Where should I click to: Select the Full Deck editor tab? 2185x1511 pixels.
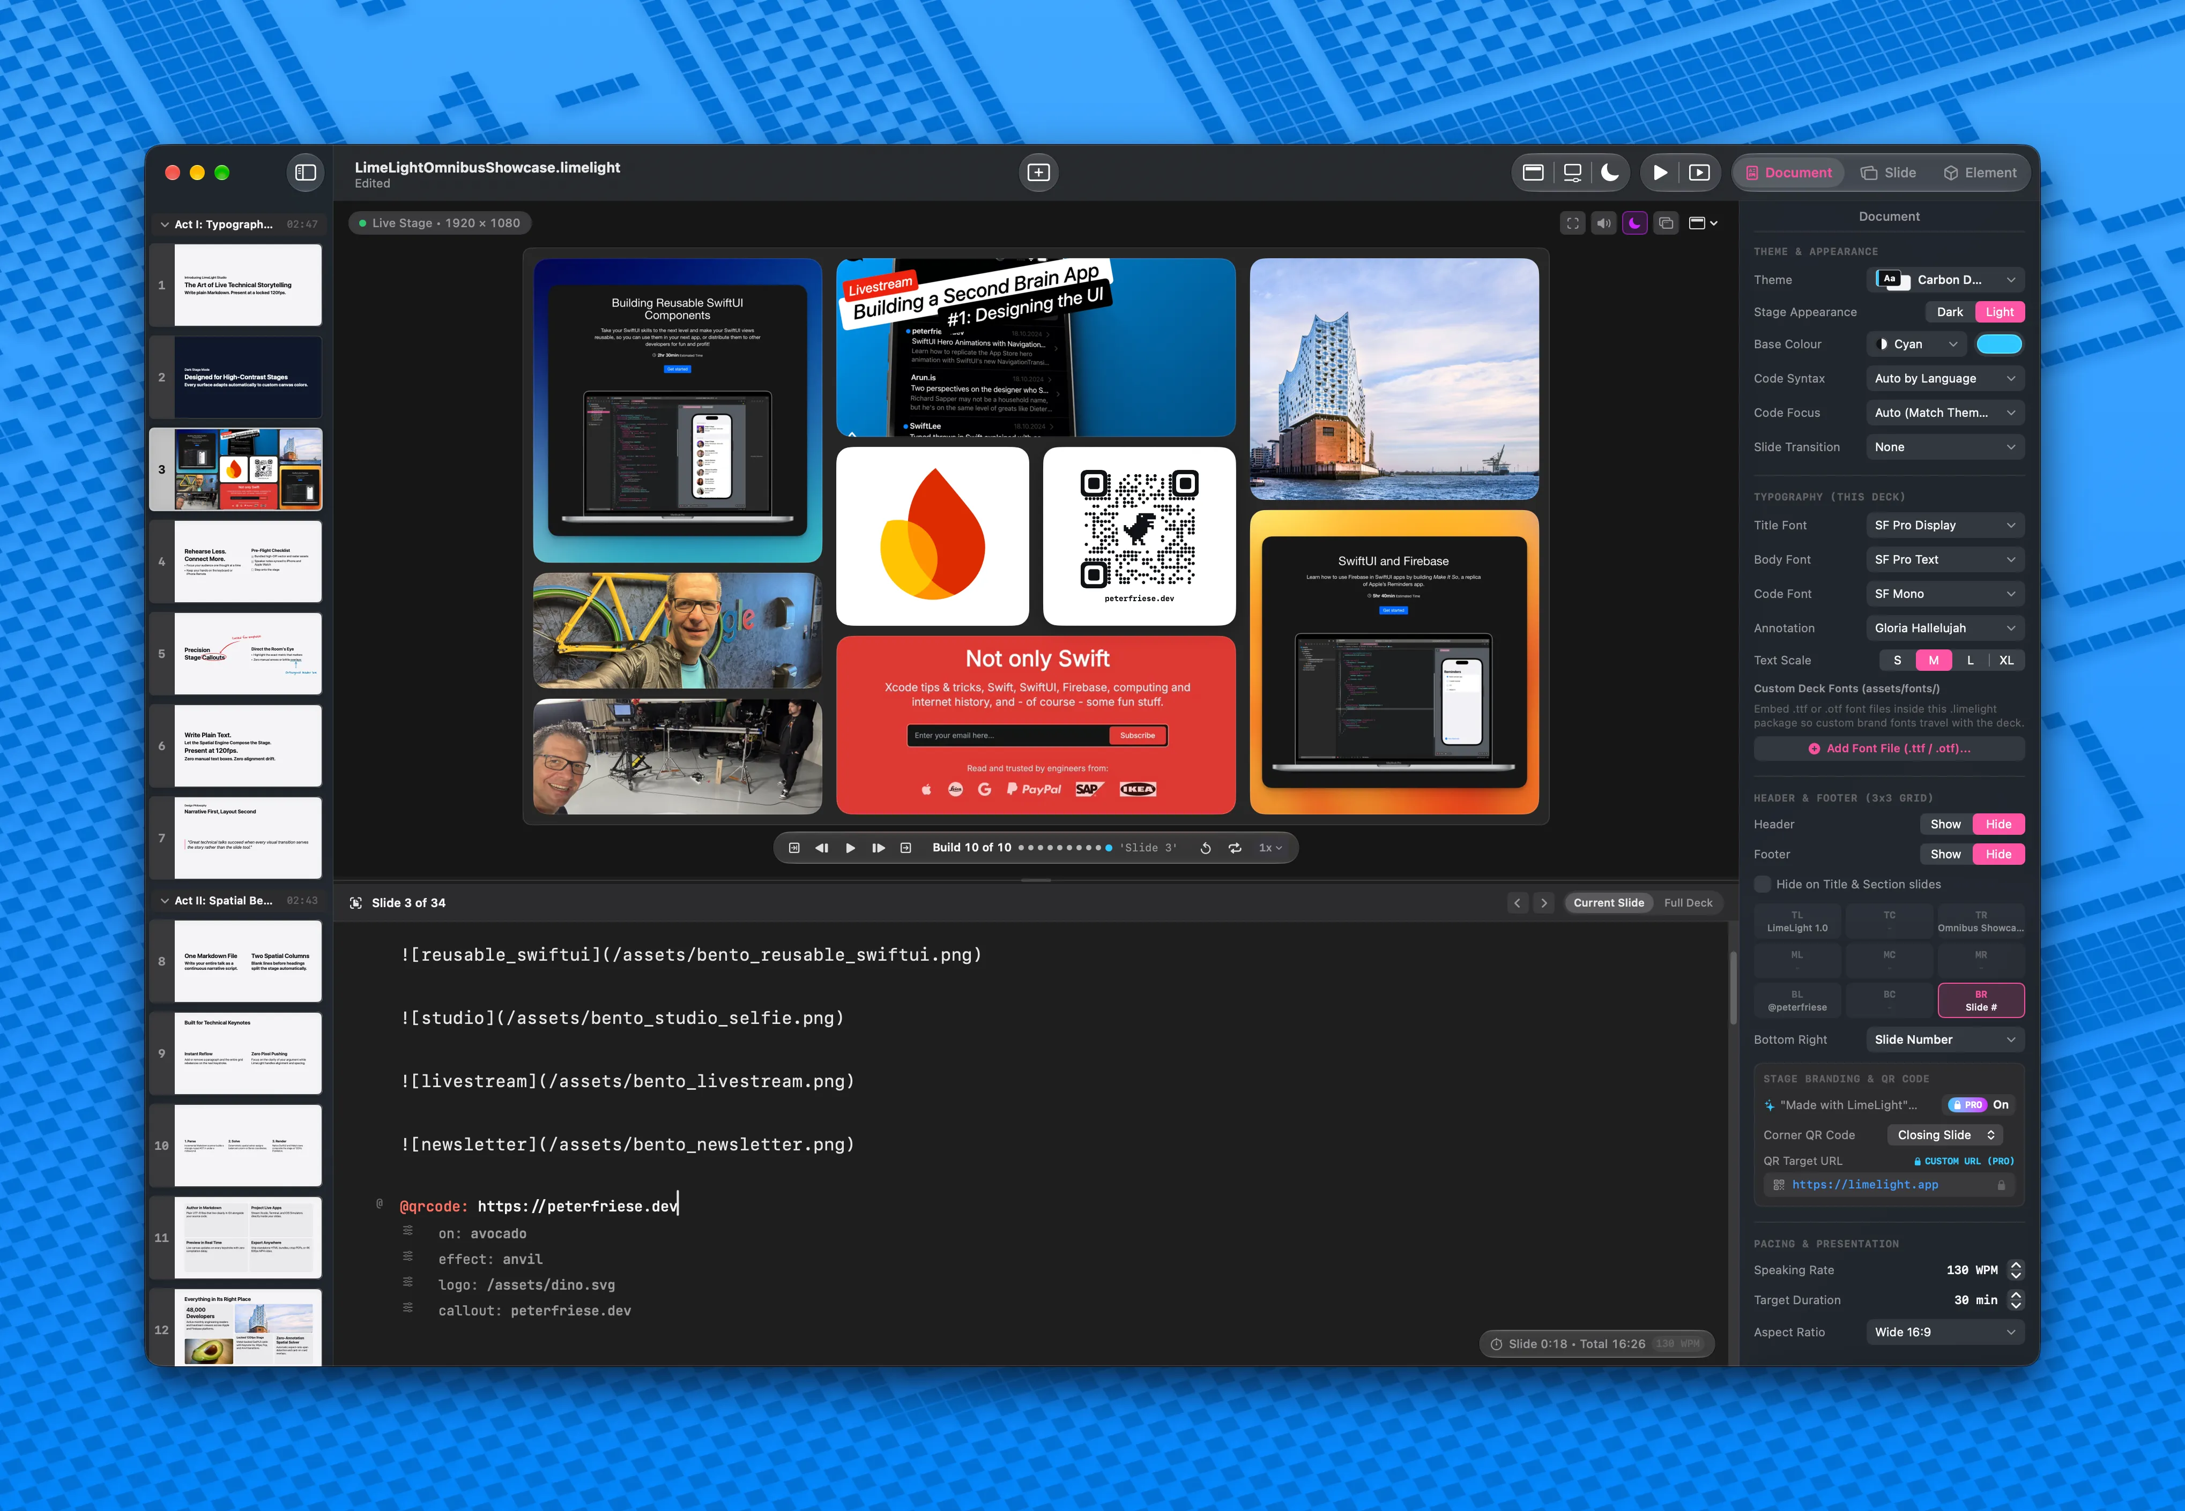[1688, 903]
